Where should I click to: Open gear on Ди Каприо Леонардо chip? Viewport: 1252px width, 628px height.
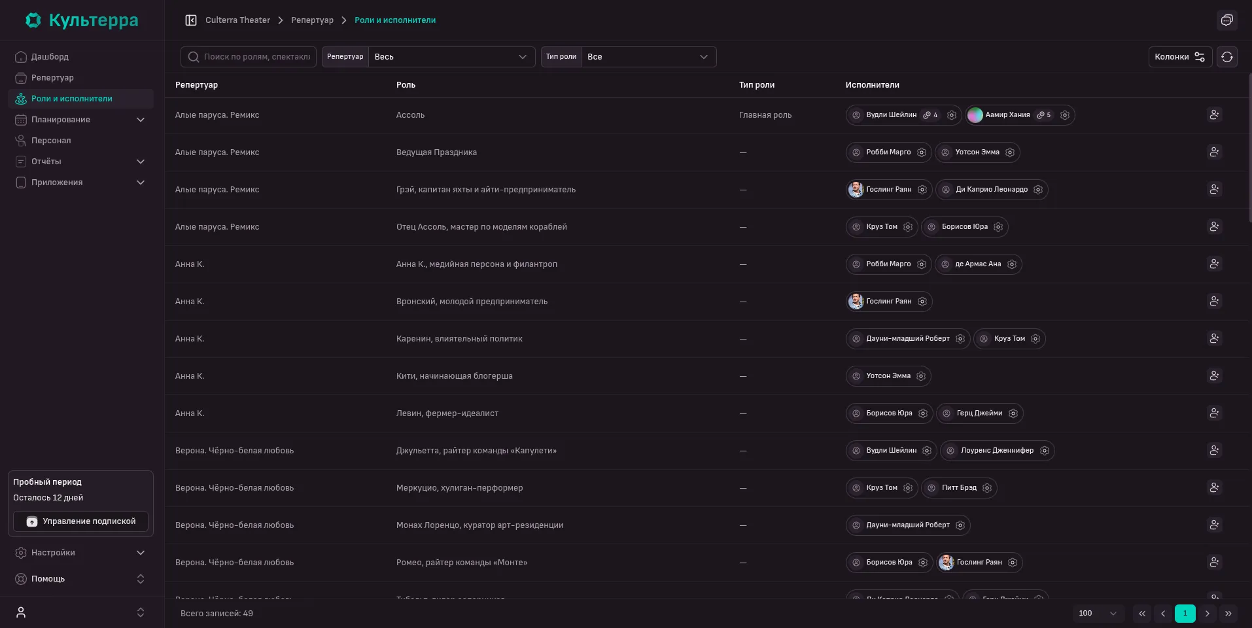(x=1038, y=190)
